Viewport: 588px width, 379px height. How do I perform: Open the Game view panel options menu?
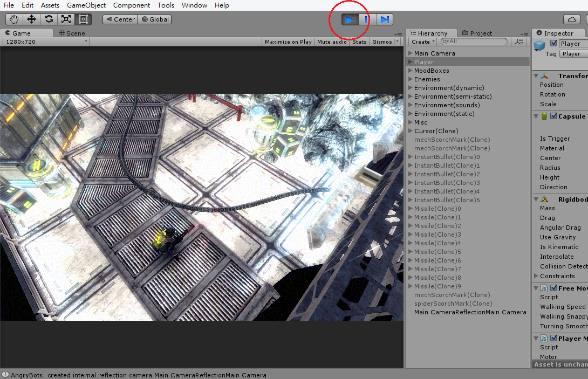point(398,35)
